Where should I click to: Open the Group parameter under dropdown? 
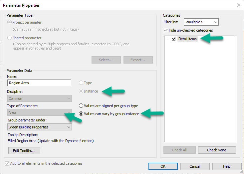click(40, 127)
